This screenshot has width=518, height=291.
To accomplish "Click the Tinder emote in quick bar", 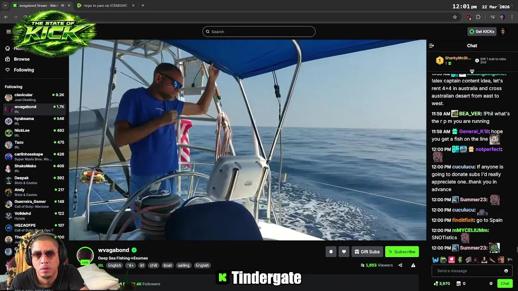I will (x=452, y=260).
